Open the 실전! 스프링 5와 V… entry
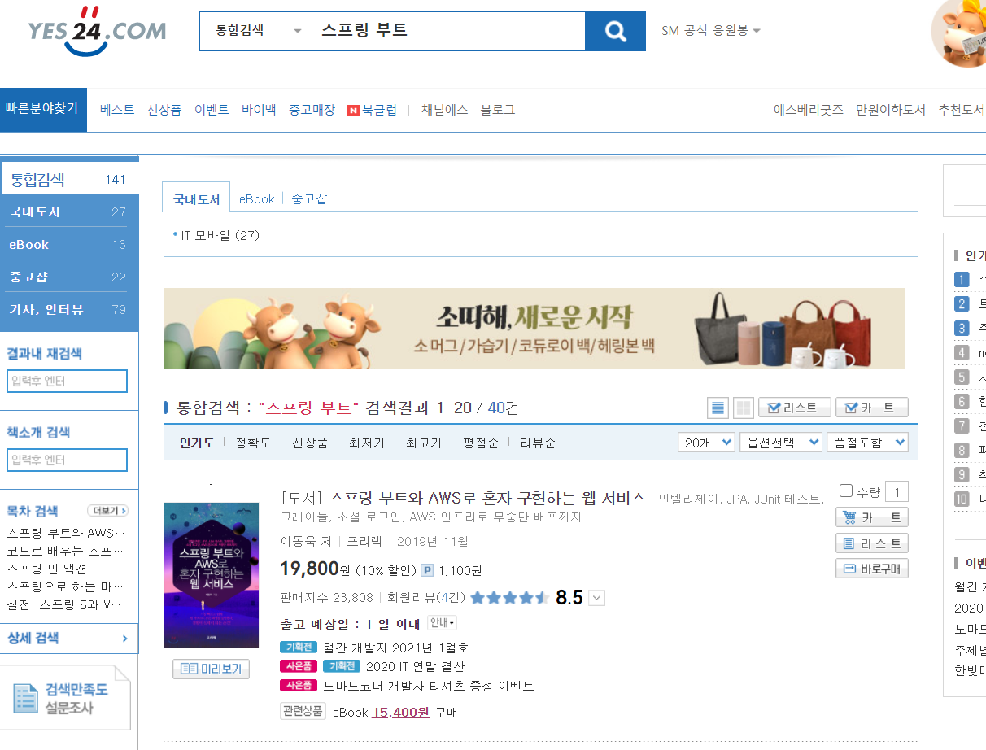Viewport: 986px width, 750px height. 66,604
